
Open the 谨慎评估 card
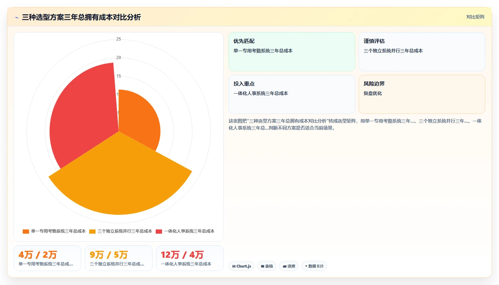pos(422,52)
